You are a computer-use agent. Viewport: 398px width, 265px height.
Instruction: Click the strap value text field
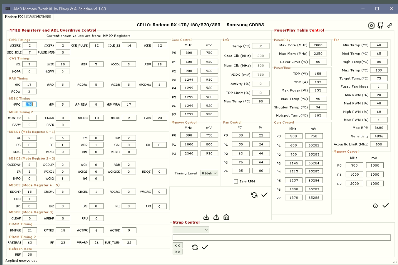(x=281, y=238)
